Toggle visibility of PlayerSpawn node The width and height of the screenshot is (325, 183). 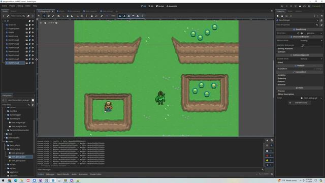[x=32, y=28]
